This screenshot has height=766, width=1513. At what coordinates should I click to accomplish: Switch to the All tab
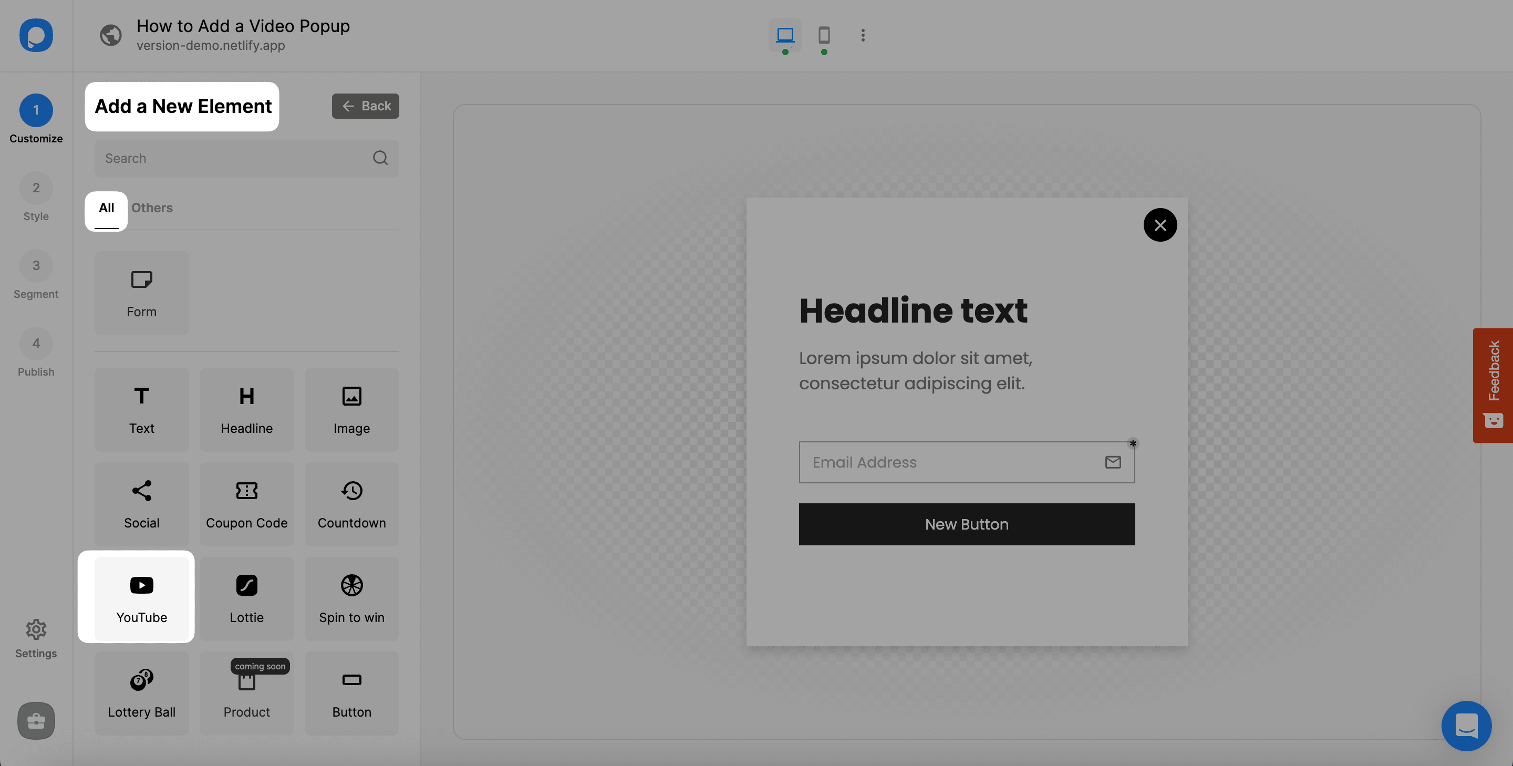[x=105, y=208]
